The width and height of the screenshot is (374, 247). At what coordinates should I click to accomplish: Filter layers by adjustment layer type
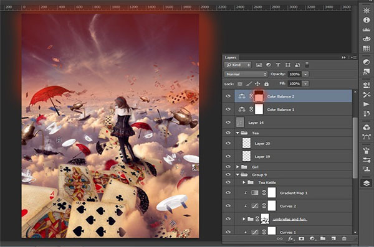coord(269,65)
